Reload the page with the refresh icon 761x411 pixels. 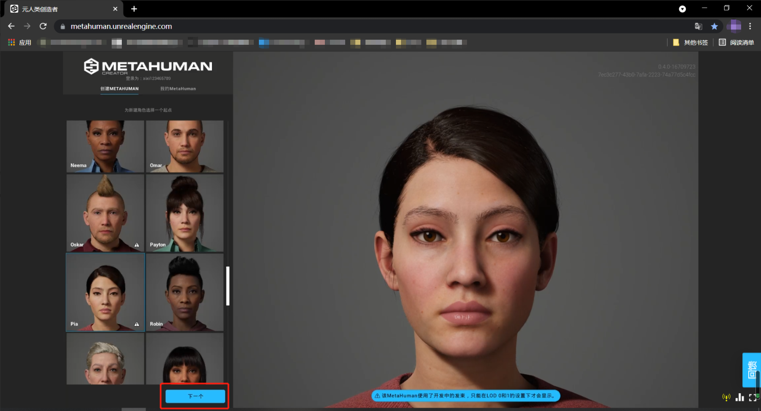click(43, 26)
